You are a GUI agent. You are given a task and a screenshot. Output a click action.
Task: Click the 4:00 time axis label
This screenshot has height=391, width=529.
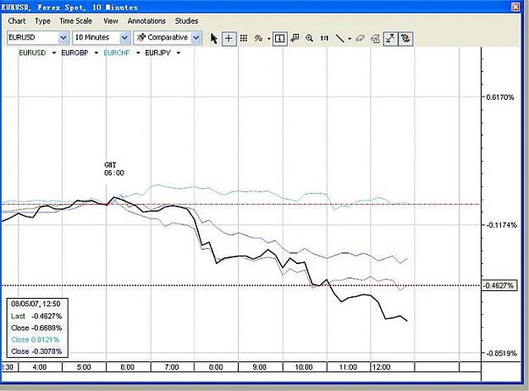point(40,367)
